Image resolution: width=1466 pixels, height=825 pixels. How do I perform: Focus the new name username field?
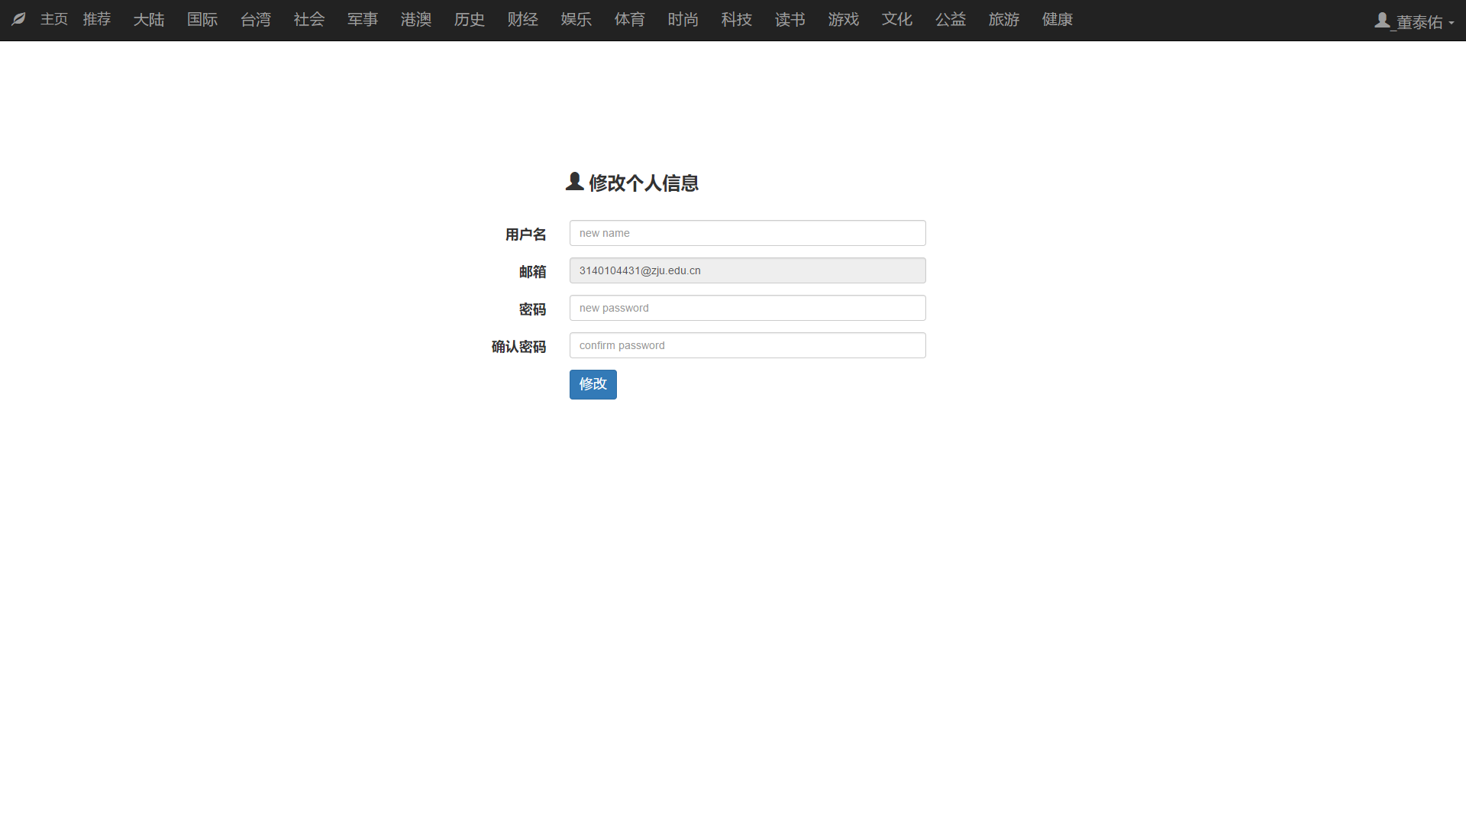tap(748, 233)
